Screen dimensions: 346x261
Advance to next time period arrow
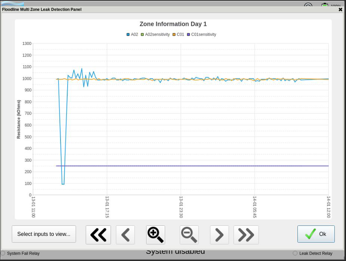[219, 235]
